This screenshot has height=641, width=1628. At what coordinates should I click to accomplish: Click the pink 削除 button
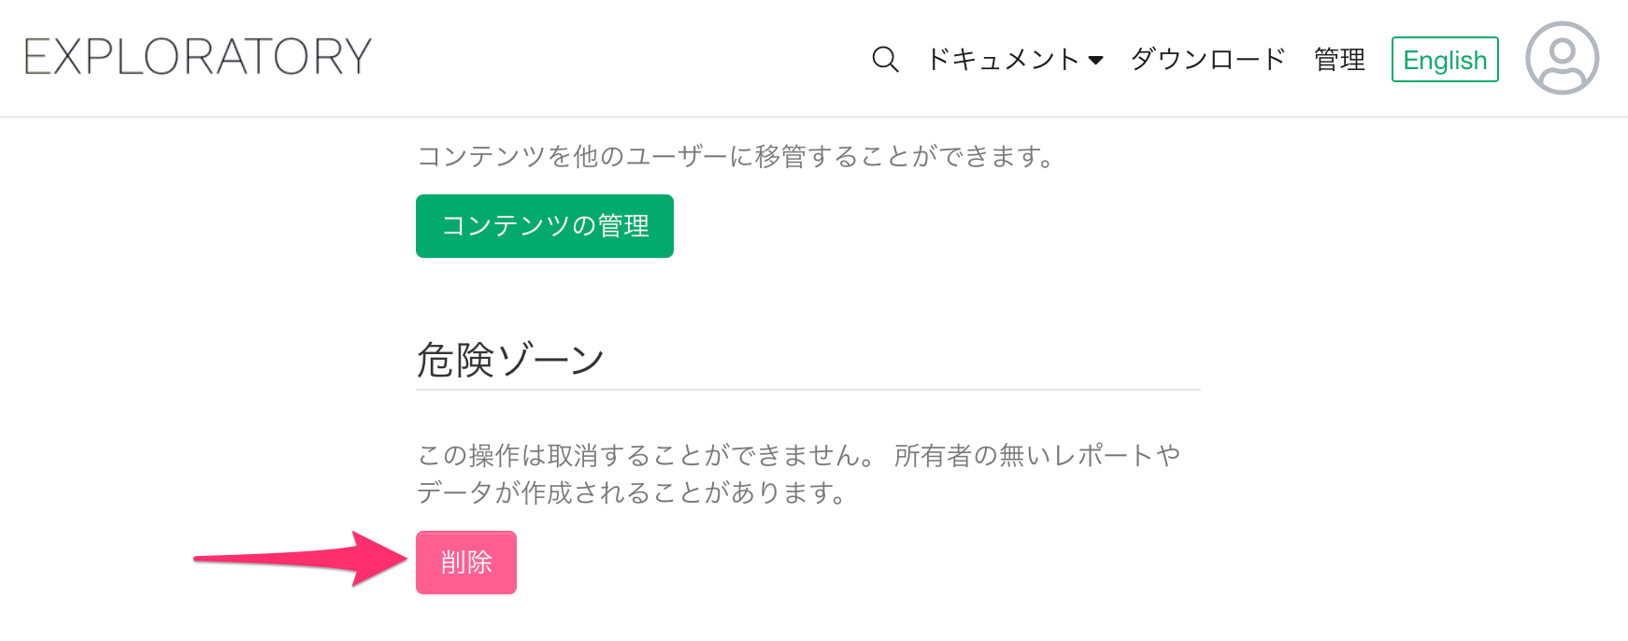tap(466, 563)
